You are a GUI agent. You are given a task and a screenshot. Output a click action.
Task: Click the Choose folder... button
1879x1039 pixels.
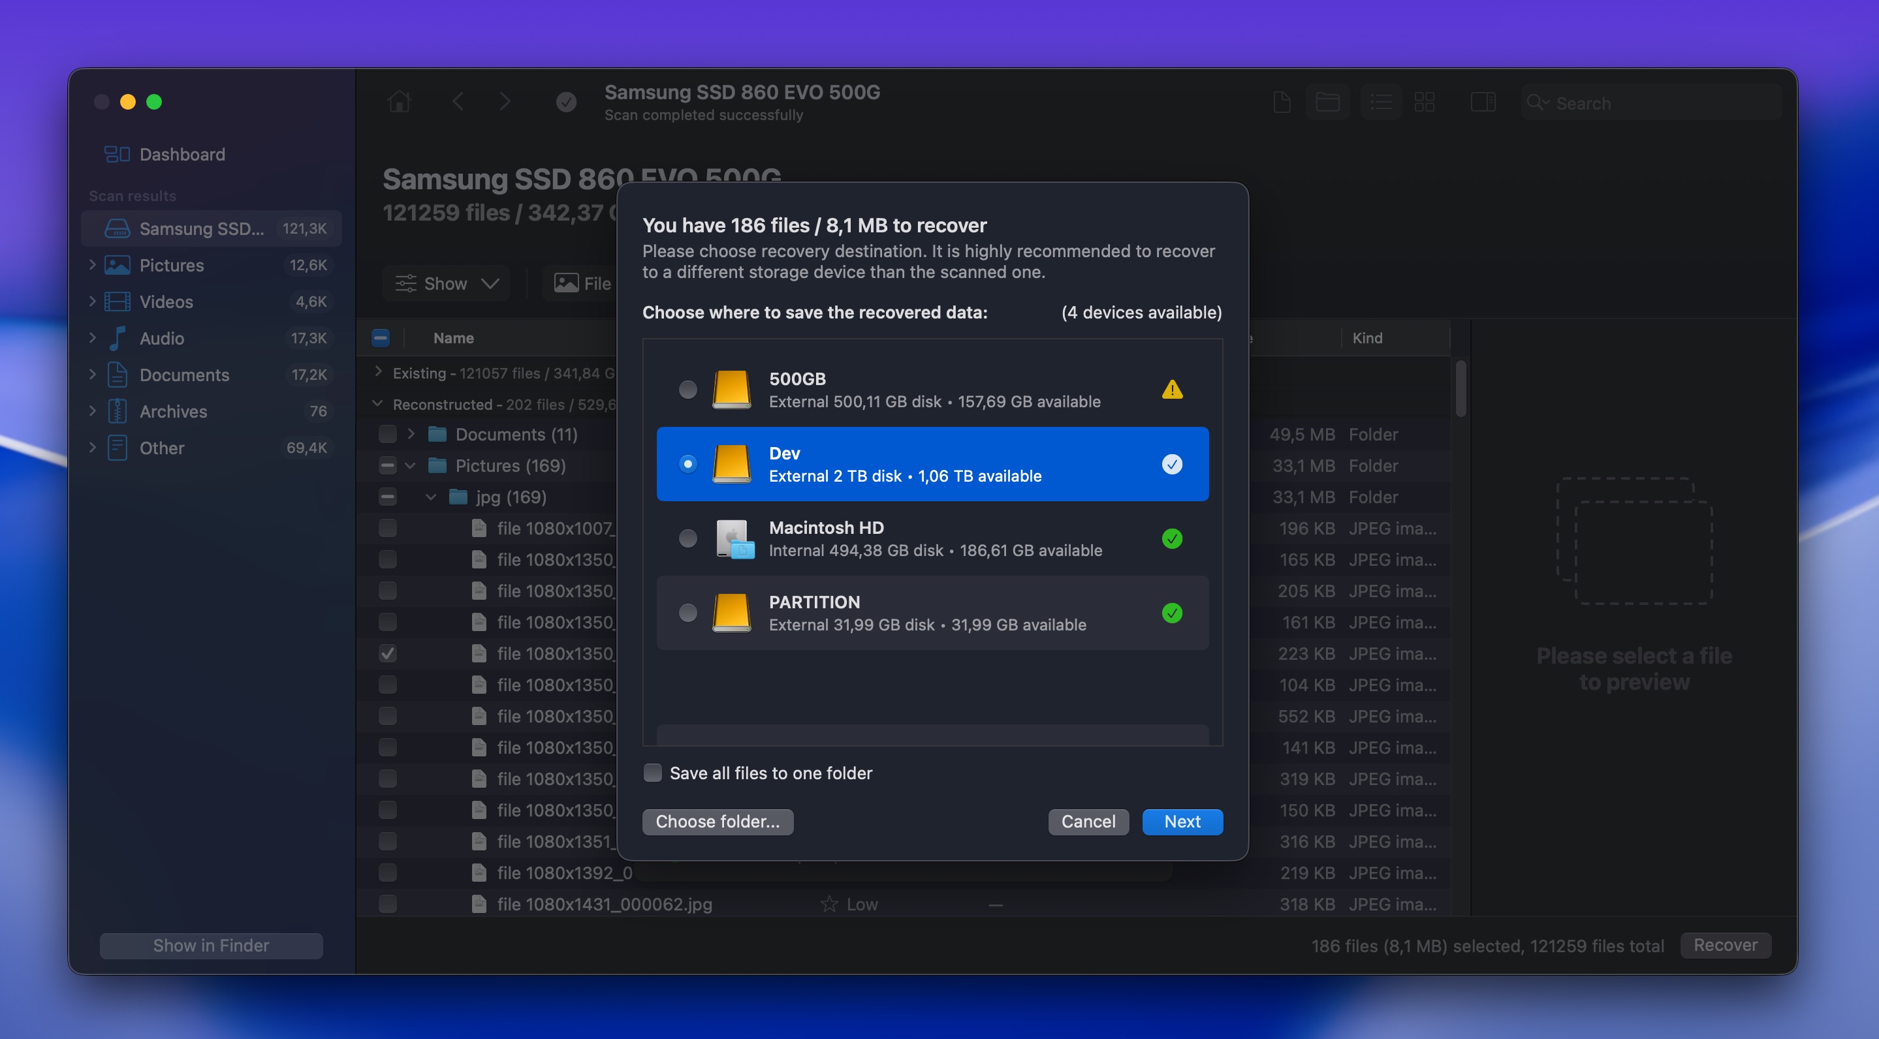pyautogui.click(x=717, y=821)
